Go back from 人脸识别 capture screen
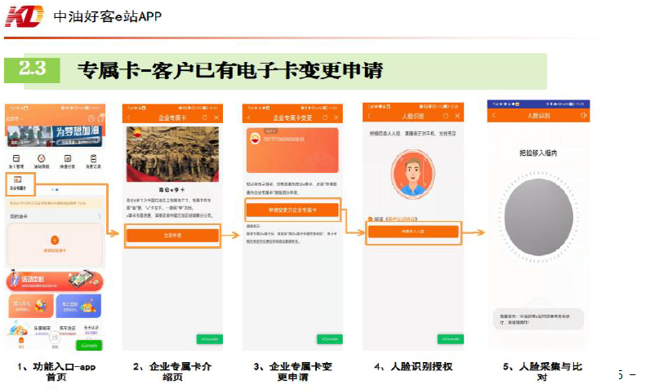 492,116
